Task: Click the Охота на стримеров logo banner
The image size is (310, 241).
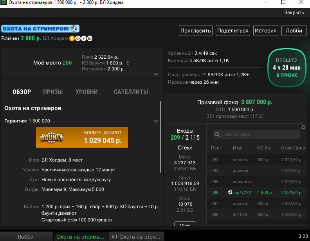Action: 40,29
